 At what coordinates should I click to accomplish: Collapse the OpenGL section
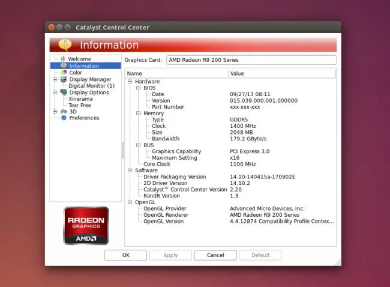130,202
